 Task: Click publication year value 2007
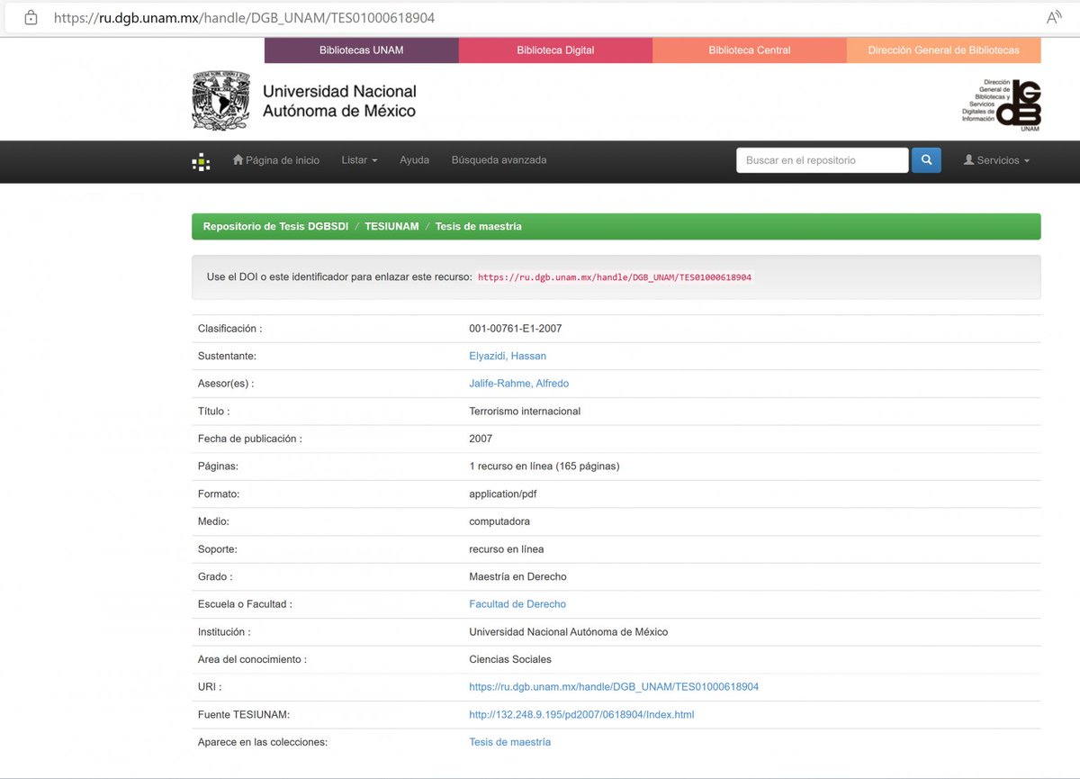(481, 439)
